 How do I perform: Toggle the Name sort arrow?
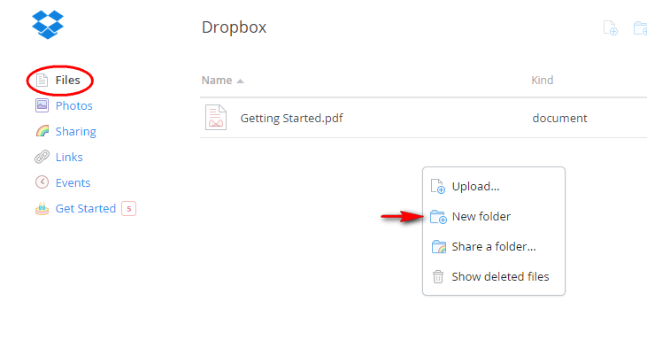coord(240,81)
